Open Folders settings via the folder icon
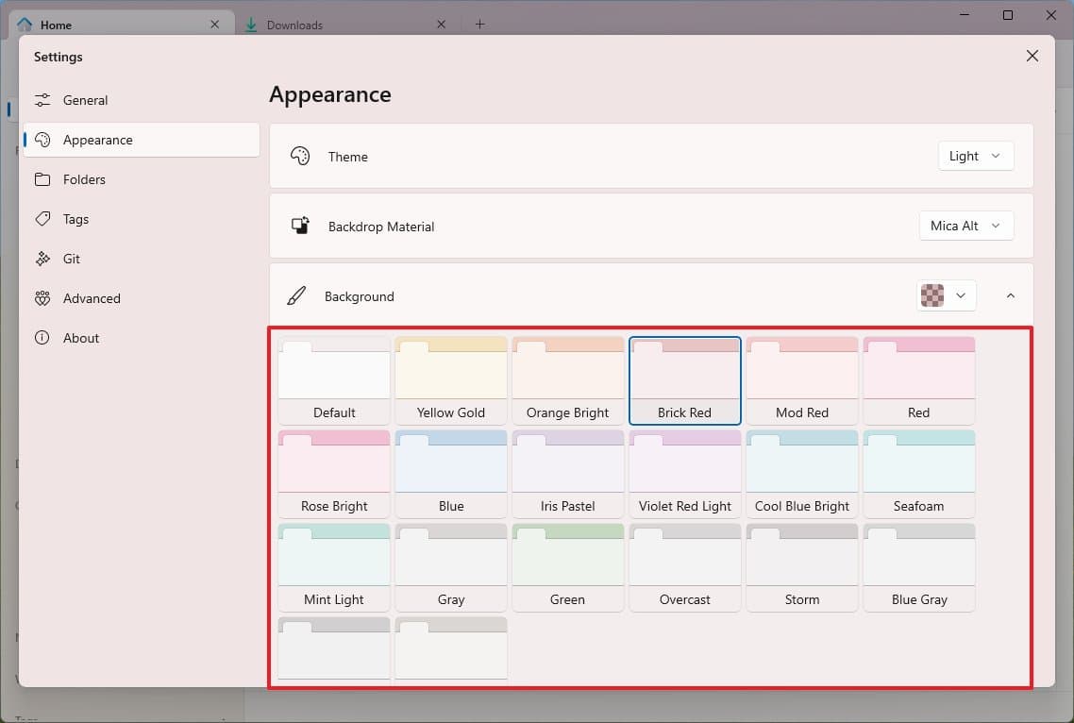The image size is (1074, 723). (43, 178)
